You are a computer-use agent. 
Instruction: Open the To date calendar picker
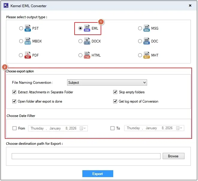[179, 128]
